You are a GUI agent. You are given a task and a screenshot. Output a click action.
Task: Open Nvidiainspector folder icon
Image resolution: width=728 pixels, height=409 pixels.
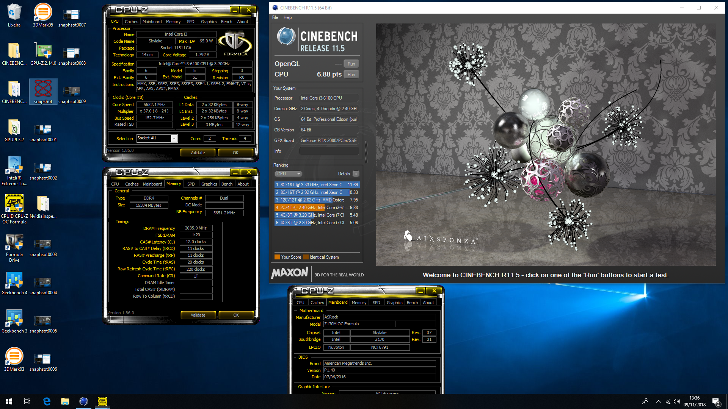(x=43, y=206)
